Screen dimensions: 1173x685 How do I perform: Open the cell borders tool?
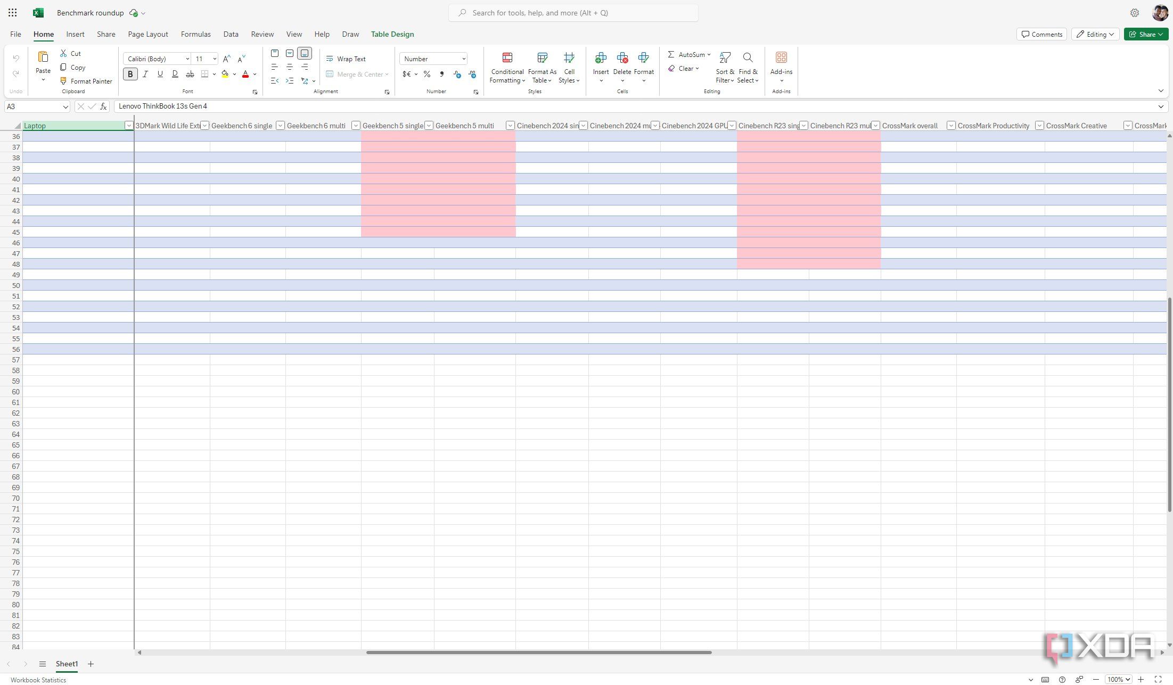(205, 74)
